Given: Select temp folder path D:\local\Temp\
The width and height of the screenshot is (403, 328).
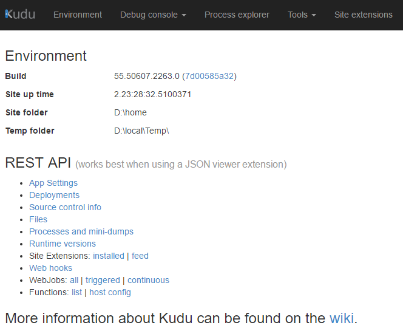Looking at the screenshot, I should pyautogui.click(x=141, y=131).
